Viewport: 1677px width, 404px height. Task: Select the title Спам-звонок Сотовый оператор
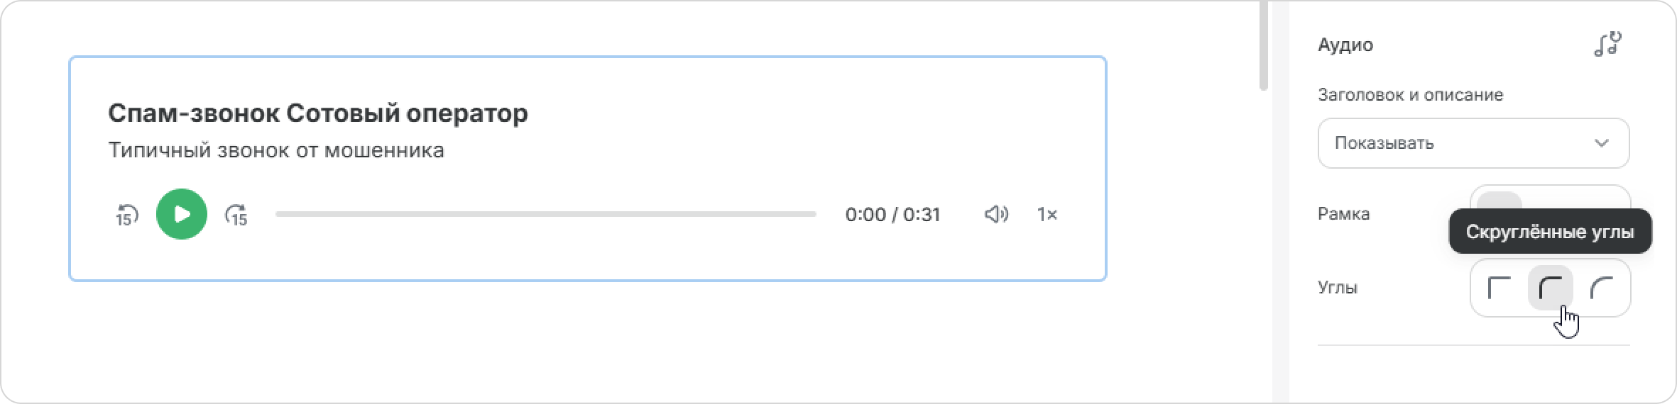point(318,113)
